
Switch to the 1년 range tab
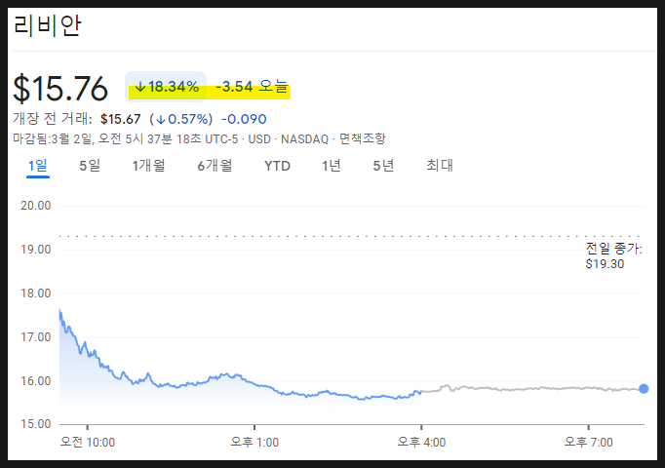click(332, 166)
